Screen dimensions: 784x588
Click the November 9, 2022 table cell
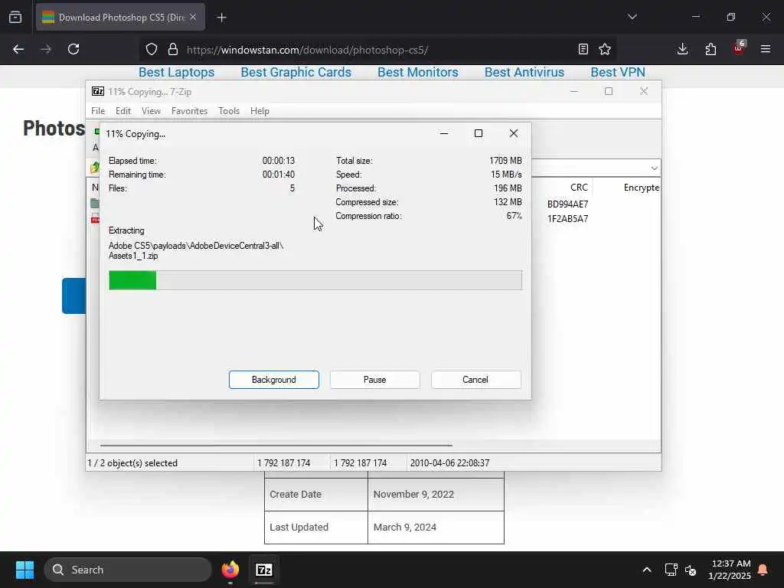[x=436, y=494]
